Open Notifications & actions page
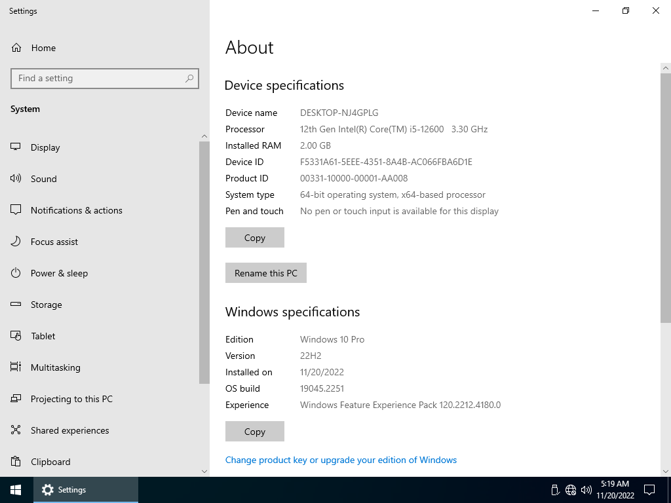 pyautogui.click(x=76, y=210)
